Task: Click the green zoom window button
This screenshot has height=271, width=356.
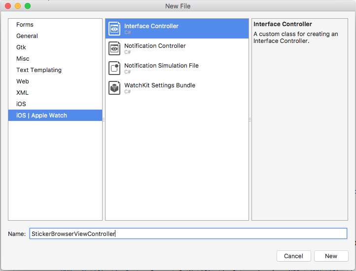Action: 28,6
